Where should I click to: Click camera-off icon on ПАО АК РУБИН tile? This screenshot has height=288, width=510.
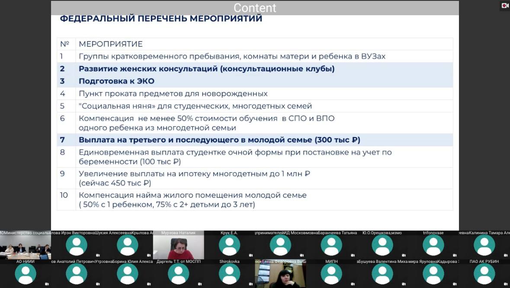click(506, 284)
